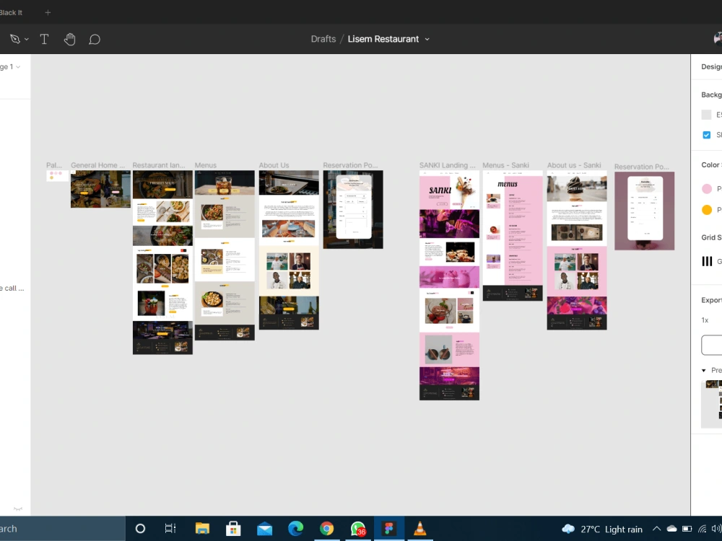
Task: Collapse the Preview section triangle
Action: click(x=703, y=370)
